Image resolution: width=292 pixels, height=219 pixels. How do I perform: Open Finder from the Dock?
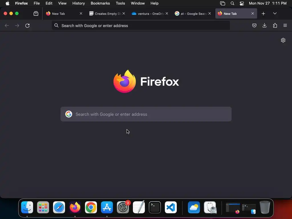[x=27, y=207]
